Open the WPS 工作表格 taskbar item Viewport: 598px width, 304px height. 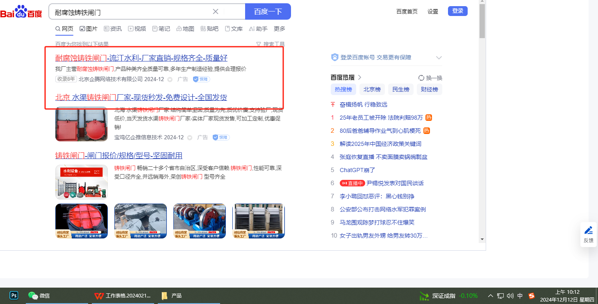123,295
